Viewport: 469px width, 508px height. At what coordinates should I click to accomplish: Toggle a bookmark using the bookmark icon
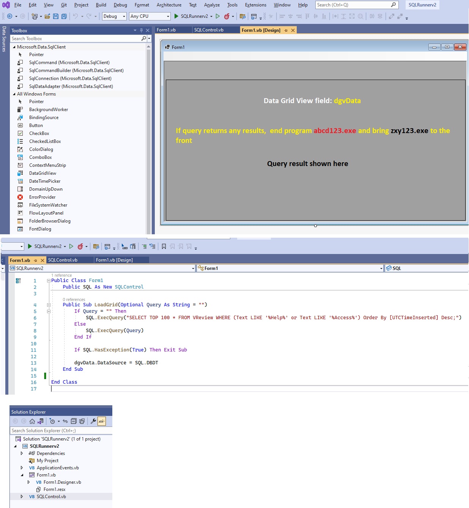(164, 246)
